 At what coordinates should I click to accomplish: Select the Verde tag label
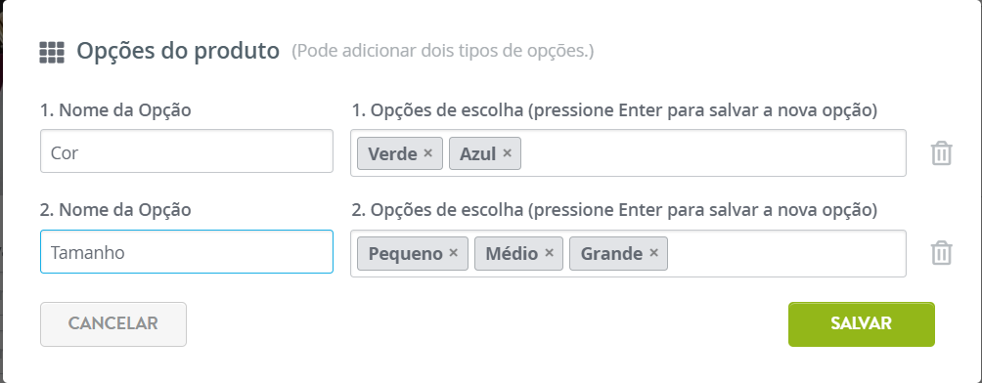click(x=392, y=153)
